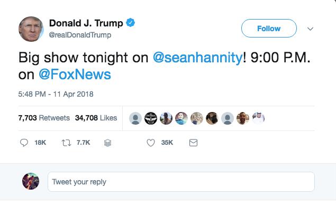Open the @realDonaldTrump handle
The width and height of the screenshot is (336, 205).
tap(80, 35)
